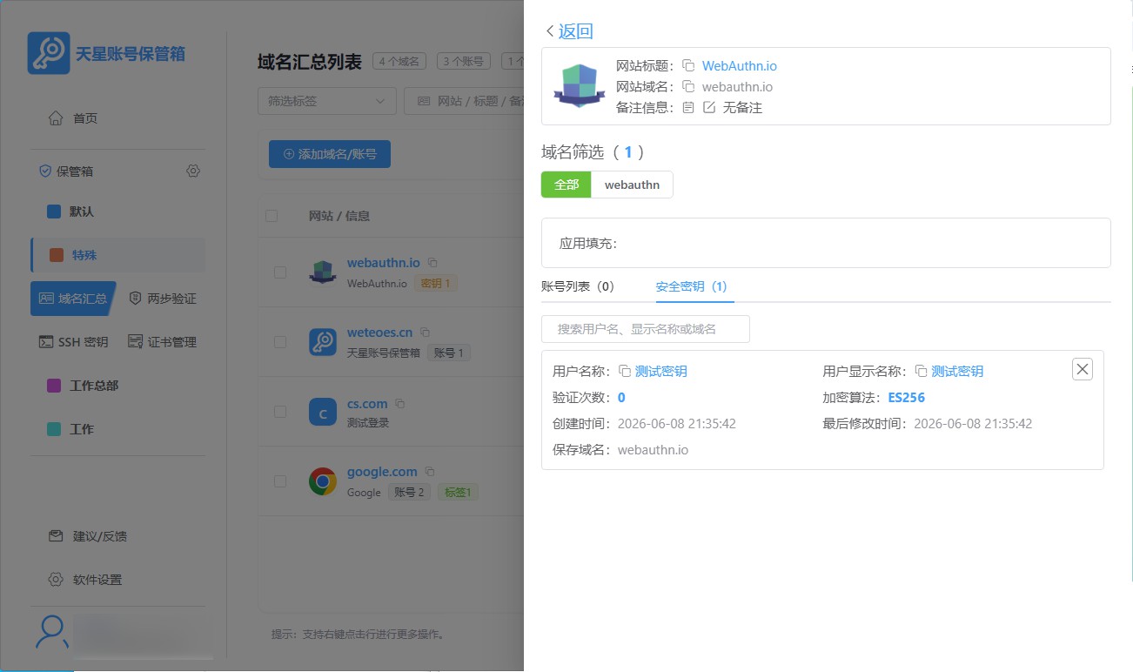This screenshot has width=1133, height=672.
Task: Click the user avatar icon
Action: coord(51,633)
